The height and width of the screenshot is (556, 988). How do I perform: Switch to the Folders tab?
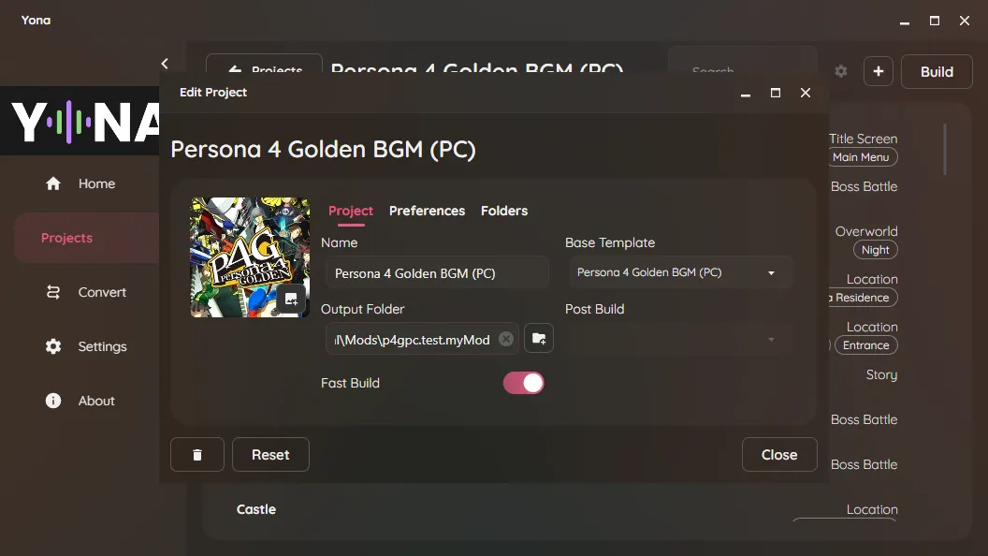(504, 211)
